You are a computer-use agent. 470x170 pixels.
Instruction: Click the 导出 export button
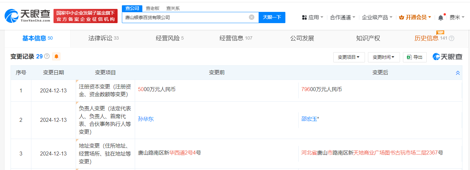point(415,57)
